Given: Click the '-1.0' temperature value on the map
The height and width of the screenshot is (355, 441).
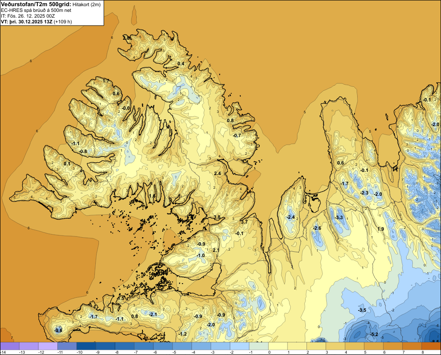Looking at the screenshot, I should click(x=201, y=255).
